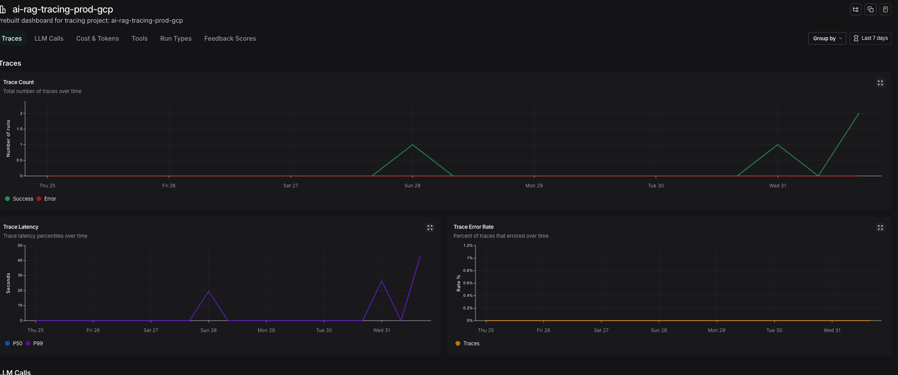Viewport: 898px width, 375px height.
Task: Open the Group by dropdown
Action: click(x=826, y=38)
